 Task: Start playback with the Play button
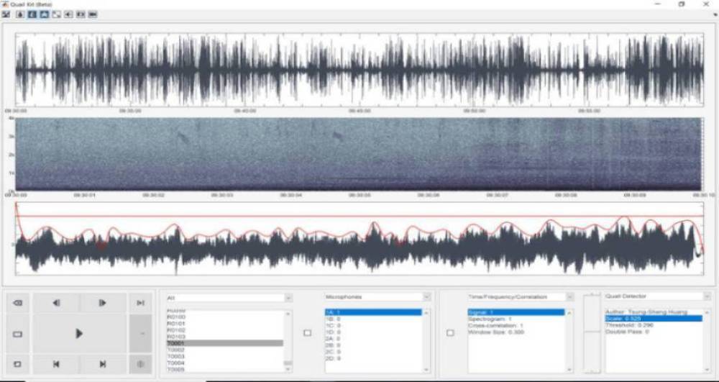point(79,334)
